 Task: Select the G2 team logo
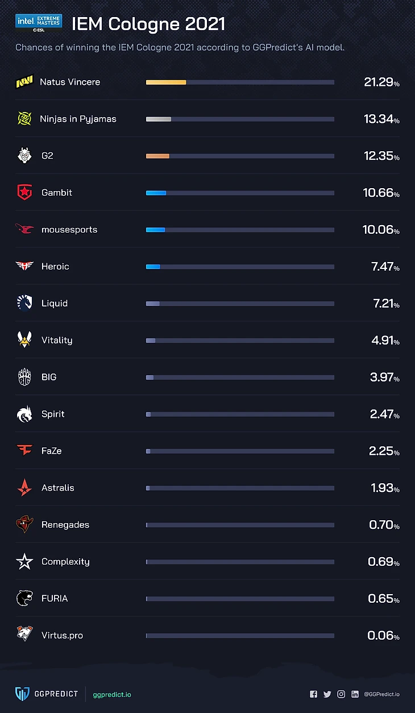(24, 156)
